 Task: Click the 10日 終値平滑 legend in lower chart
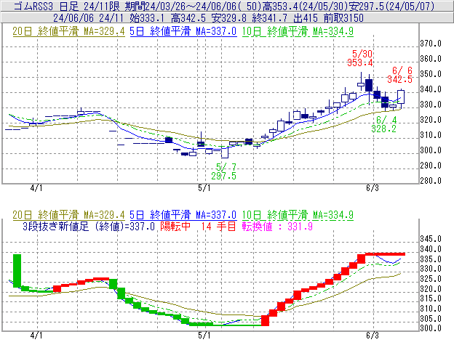point(298,215)
